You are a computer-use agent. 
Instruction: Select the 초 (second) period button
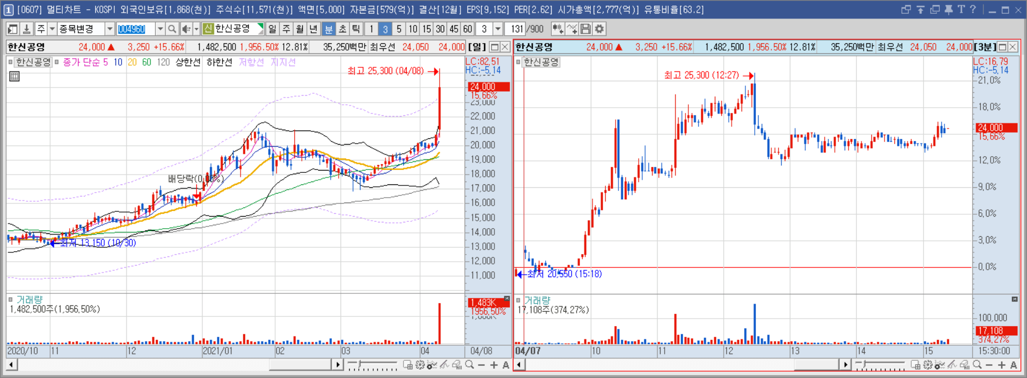click(x=343, y=29)
